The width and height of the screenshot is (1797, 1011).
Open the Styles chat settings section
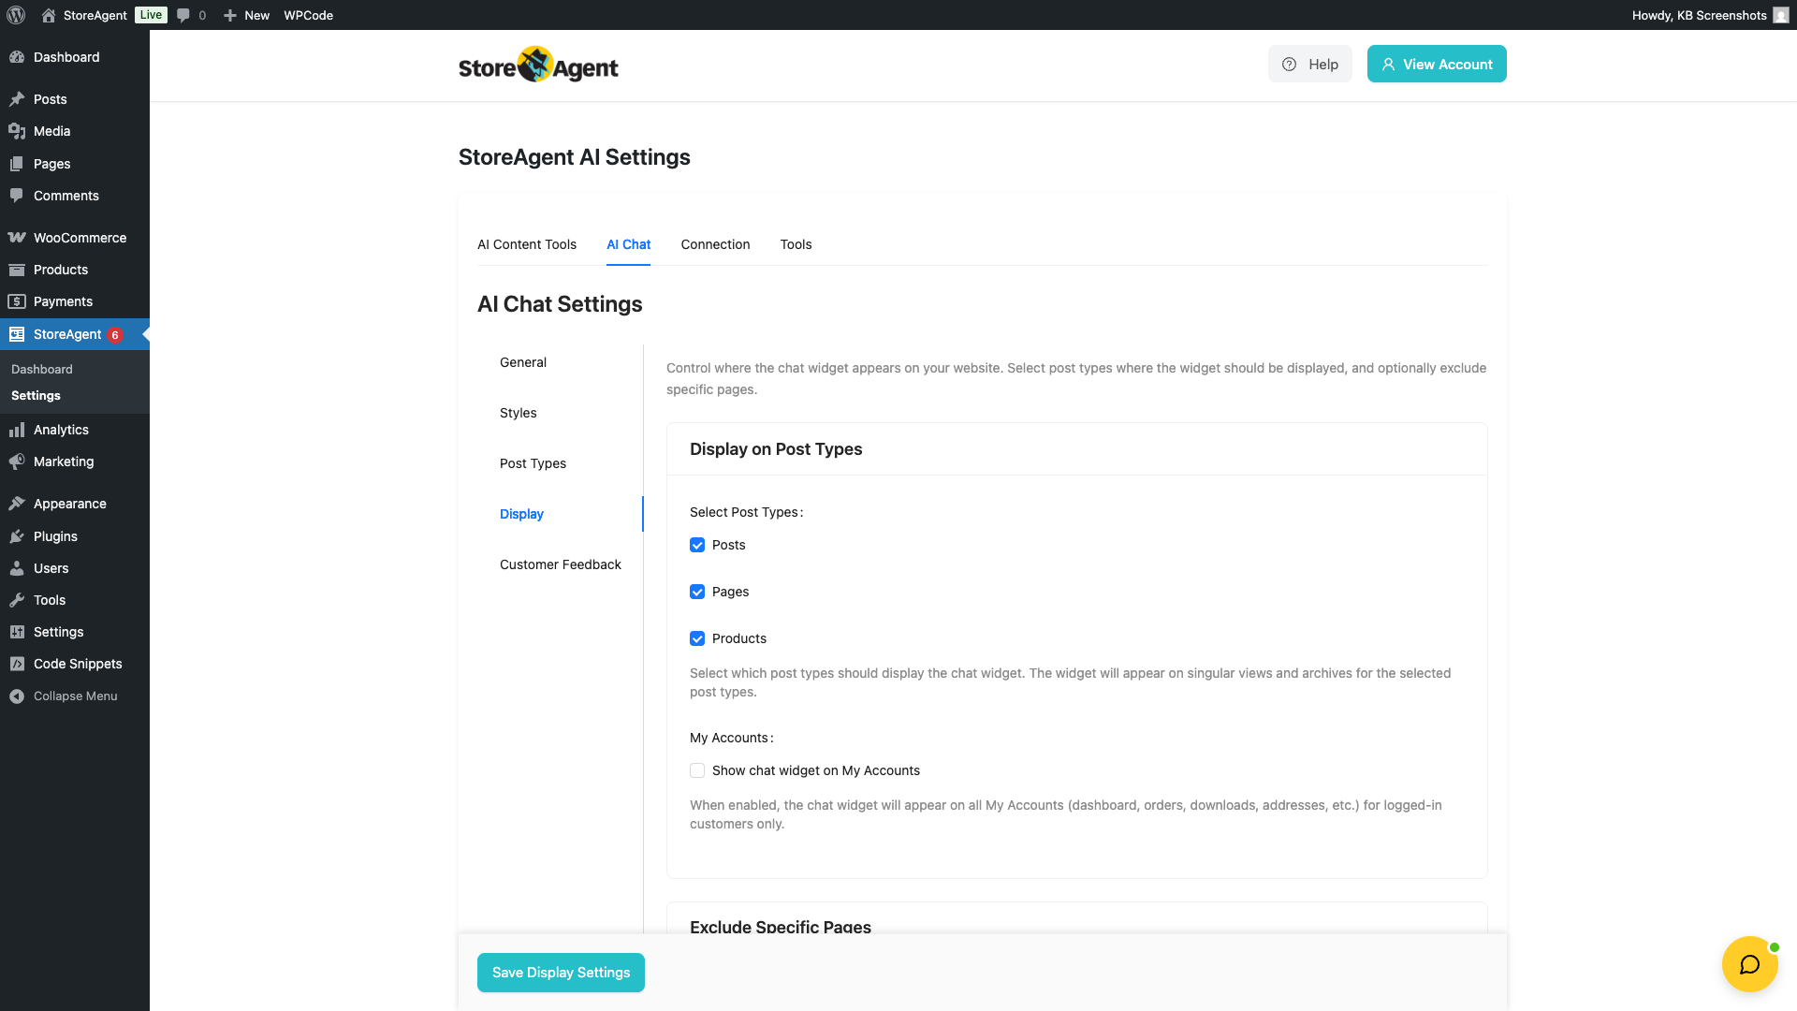click(518, 413)
